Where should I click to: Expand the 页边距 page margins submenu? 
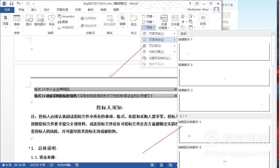point(159,46)
